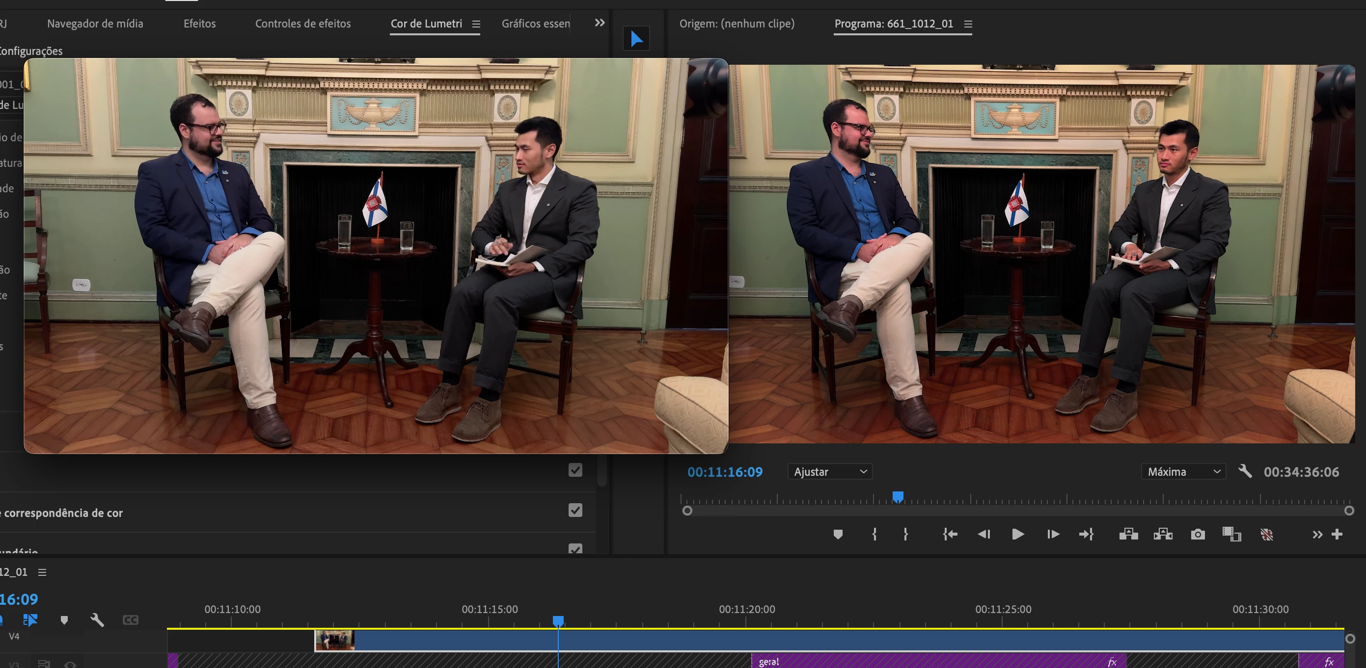This screenshot has height=668, width=1366.
Task: Click the program timecode 00:11:16:09 field
Action: (724, 472)
